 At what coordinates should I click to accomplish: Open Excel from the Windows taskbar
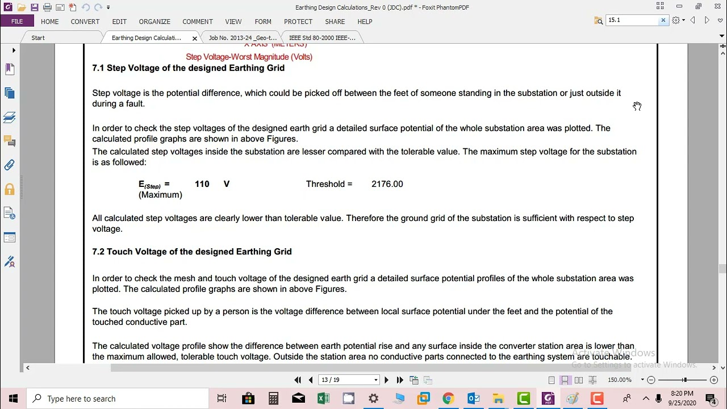pos(323,398)
